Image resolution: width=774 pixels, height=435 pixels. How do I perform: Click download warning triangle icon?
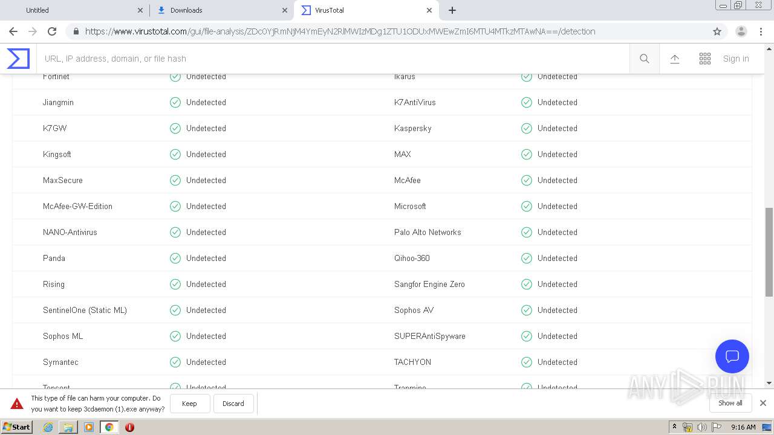pos(17,404)
